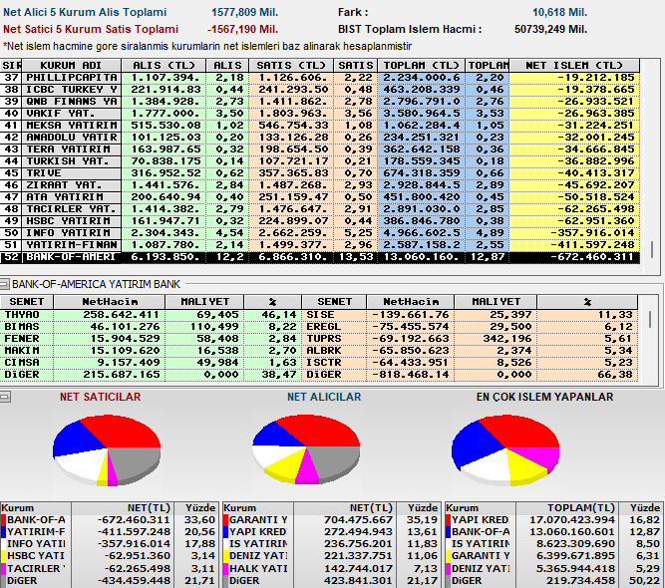Select the MEKSA YATIRIM row
665x588 pixels.
pyautogui.click(x=320, y=126)
